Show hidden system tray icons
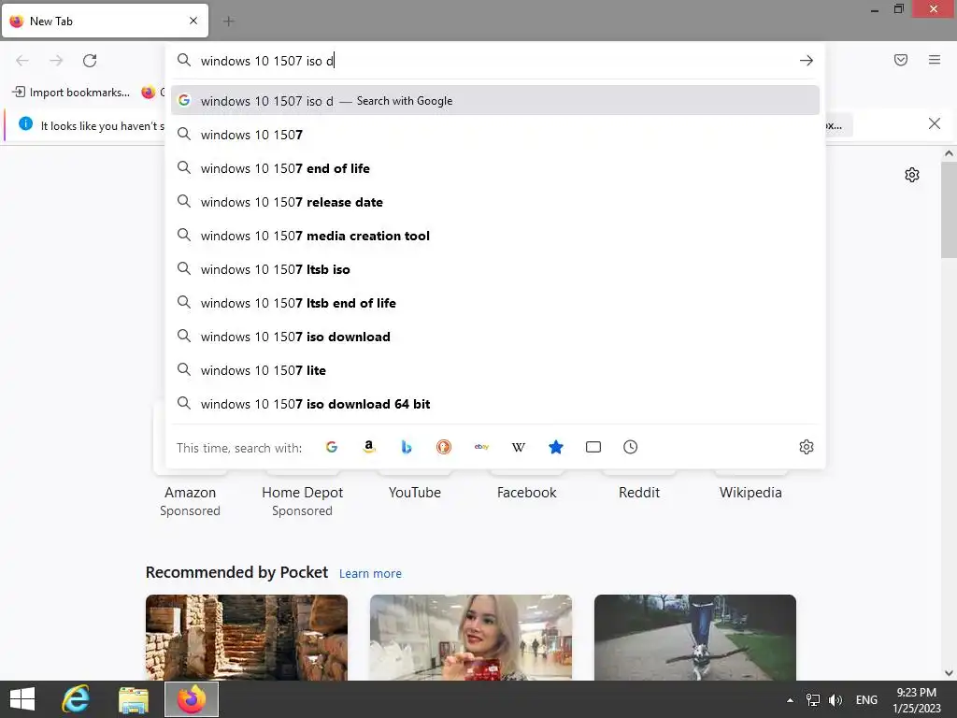 coord(790,700)
